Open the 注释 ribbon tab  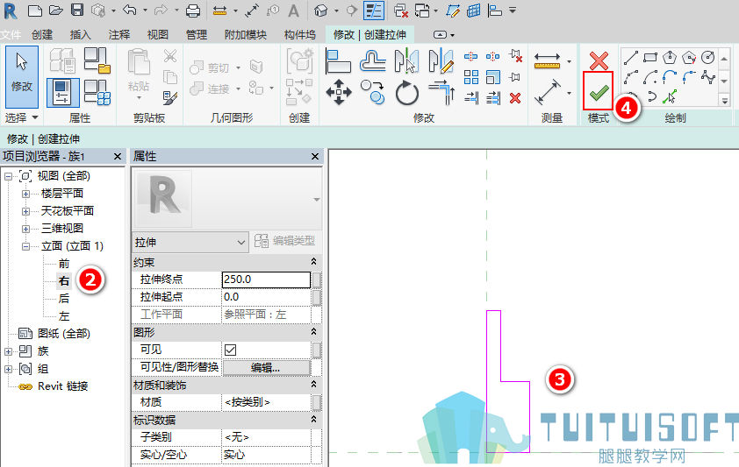pos(118,35)
